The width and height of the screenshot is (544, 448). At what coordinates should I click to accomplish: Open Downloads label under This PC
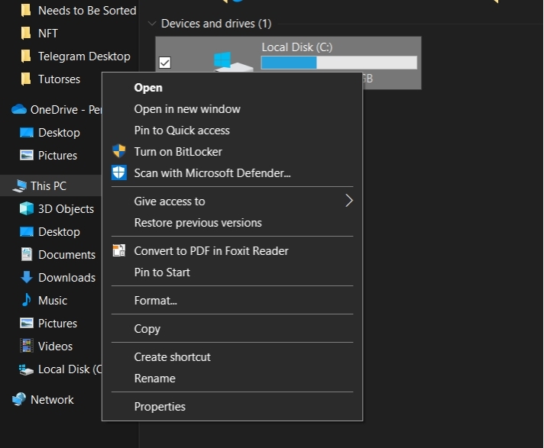tap(66, 278)
